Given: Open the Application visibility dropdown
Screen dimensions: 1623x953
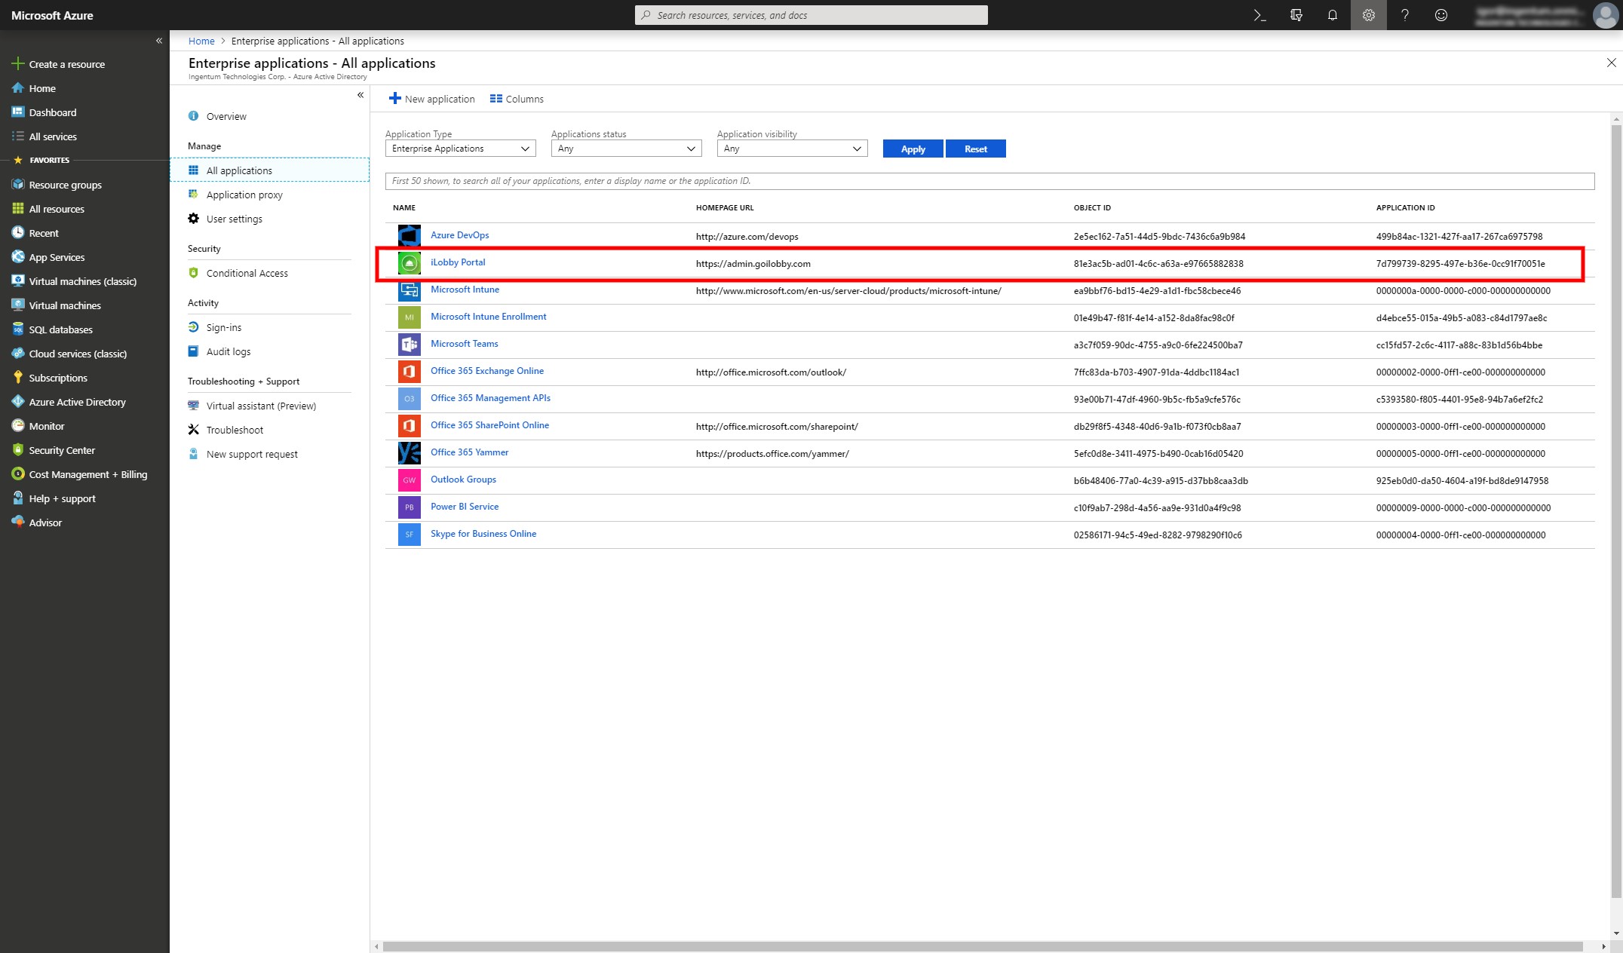Looking at the screenshot, I should coord(792,149).
